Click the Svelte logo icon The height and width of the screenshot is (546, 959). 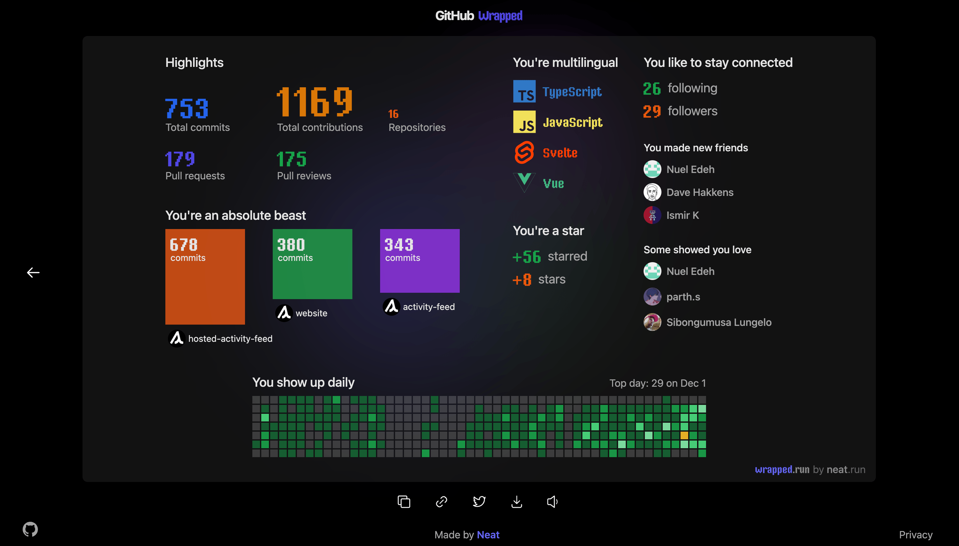524,153
